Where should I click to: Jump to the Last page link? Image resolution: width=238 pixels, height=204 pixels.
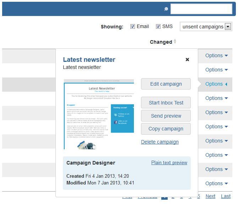(226, 197)
